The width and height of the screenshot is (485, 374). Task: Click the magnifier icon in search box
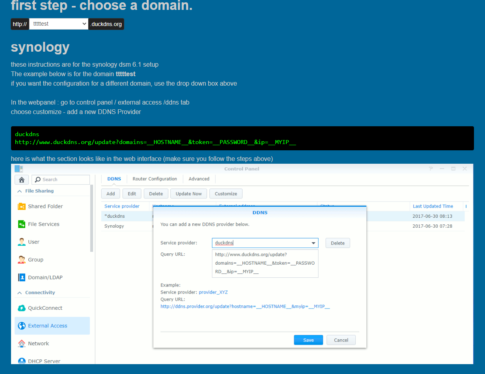tap(38, 180)
